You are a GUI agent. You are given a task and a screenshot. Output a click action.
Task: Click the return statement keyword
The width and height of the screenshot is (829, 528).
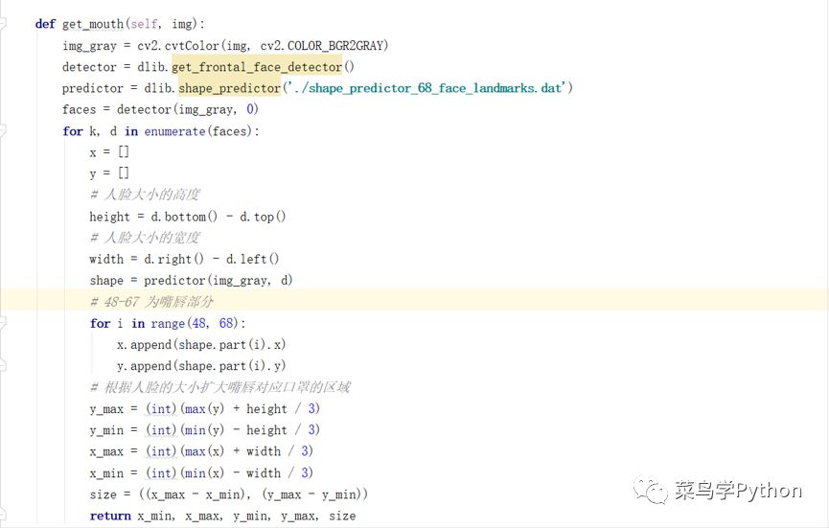click(110, 516)
